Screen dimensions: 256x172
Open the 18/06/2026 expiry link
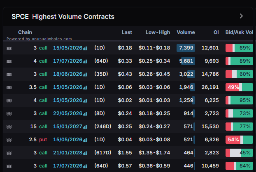(x=68, y=74)
